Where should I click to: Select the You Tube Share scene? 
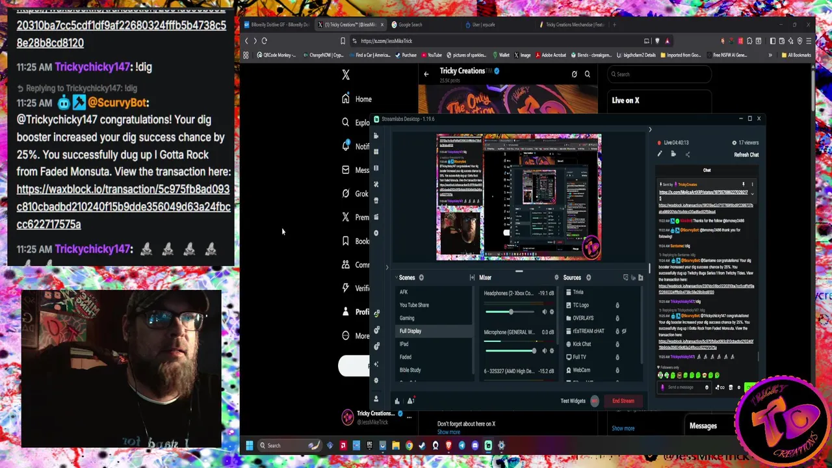click(432, 305)
